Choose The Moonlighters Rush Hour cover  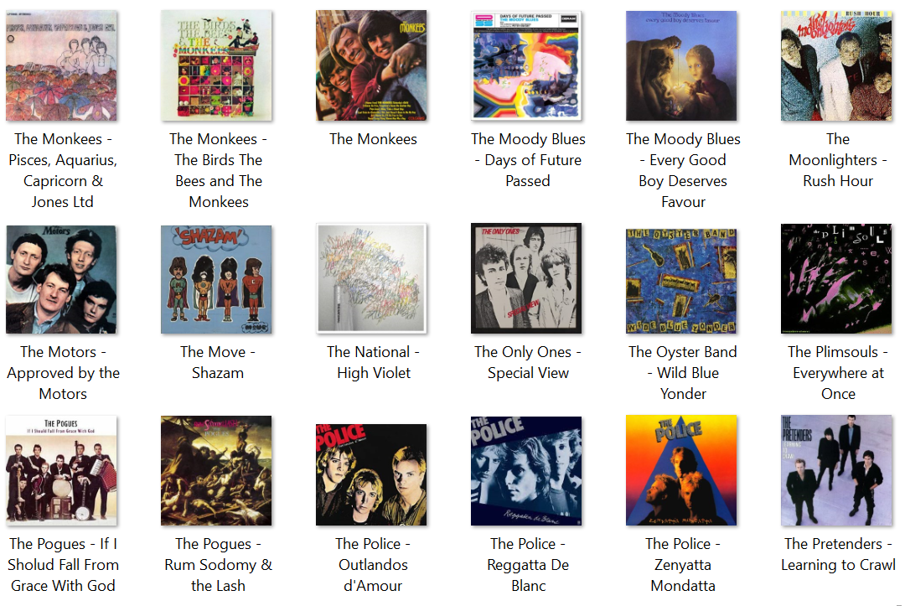click(x=836, y=65)
